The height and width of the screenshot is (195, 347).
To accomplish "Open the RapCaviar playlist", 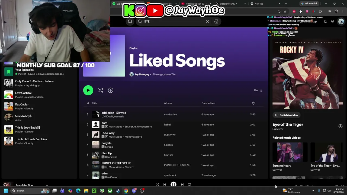I will click(x=39, y=106).
